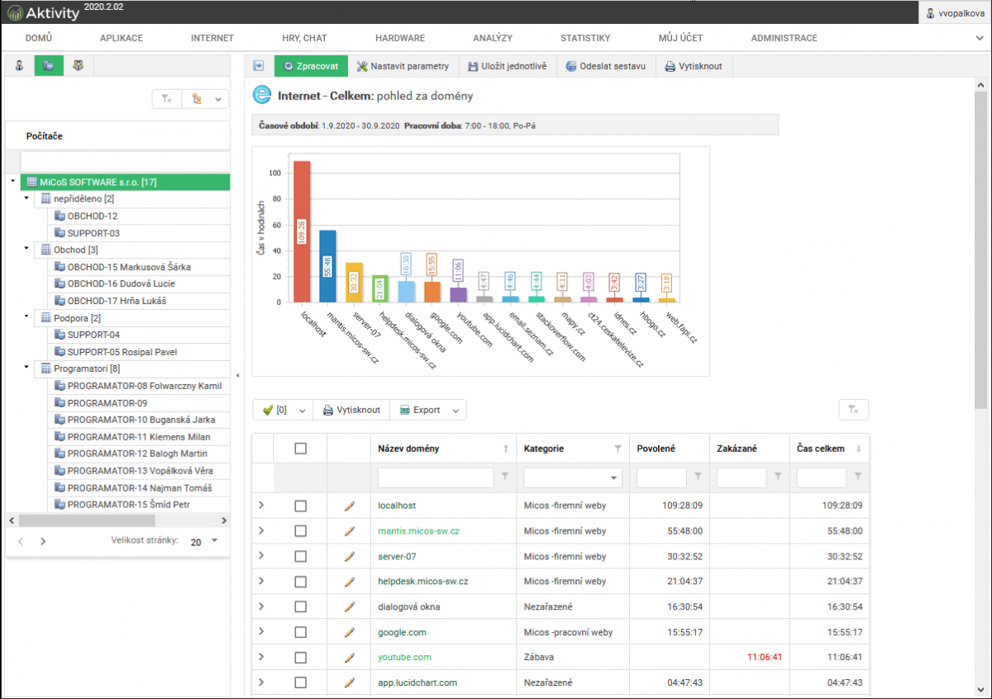The height and width of the screenshot is (699, 992).
Task: Click the pencil edit icon for youtube.com row
Action: click(349, 658)
